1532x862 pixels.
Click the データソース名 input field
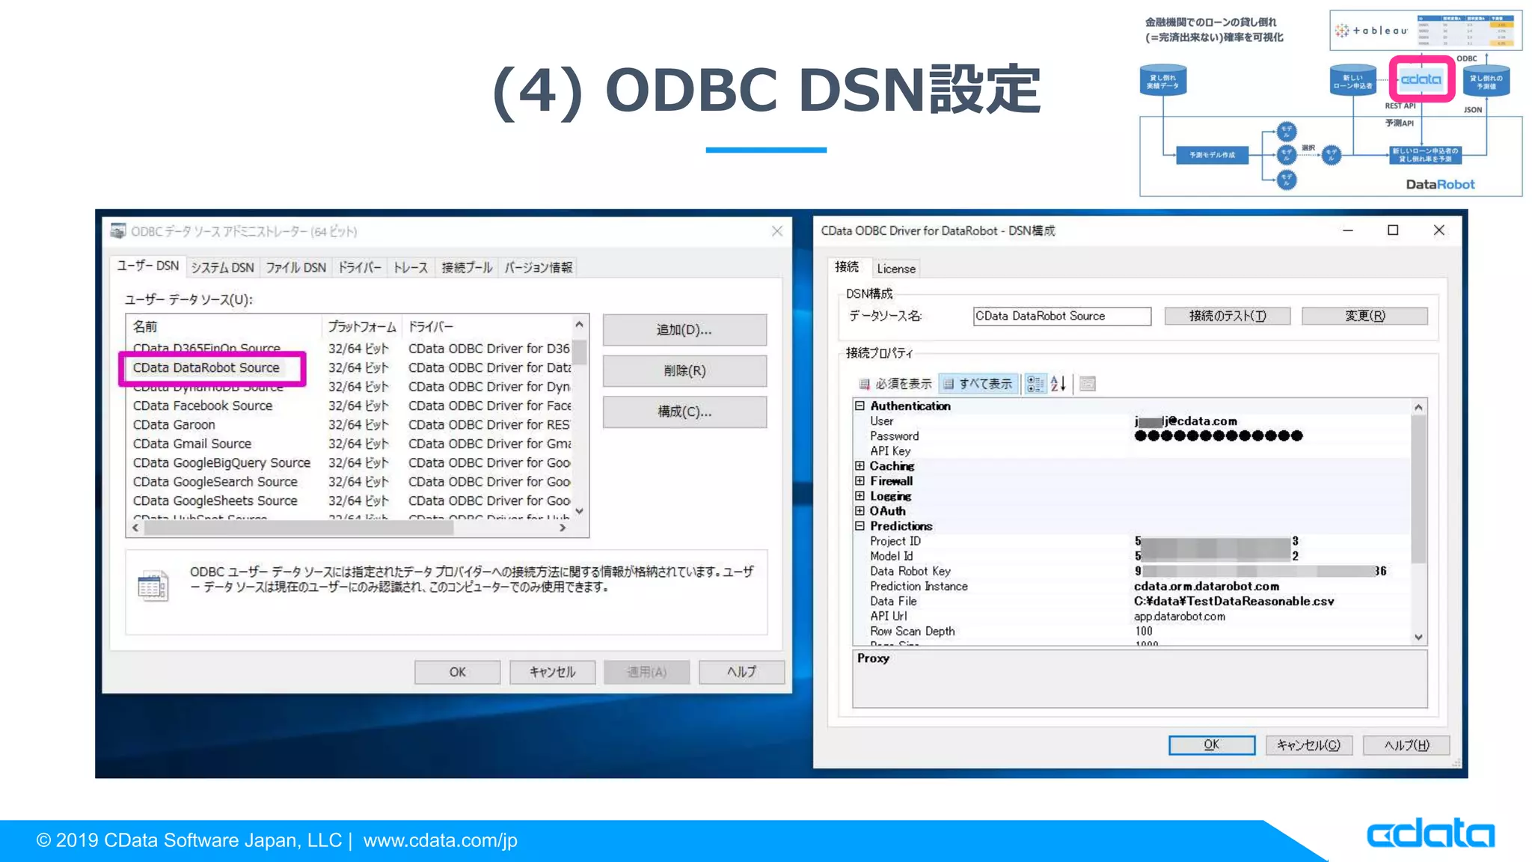[x=1061, y=317]
